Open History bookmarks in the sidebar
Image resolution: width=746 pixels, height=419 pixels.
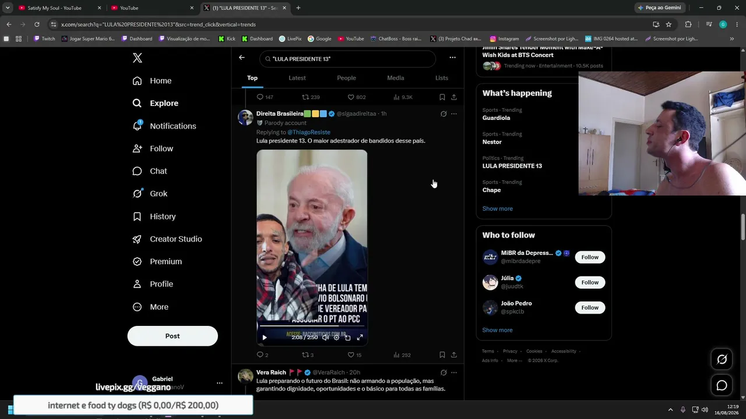click(x=154, y=216)
